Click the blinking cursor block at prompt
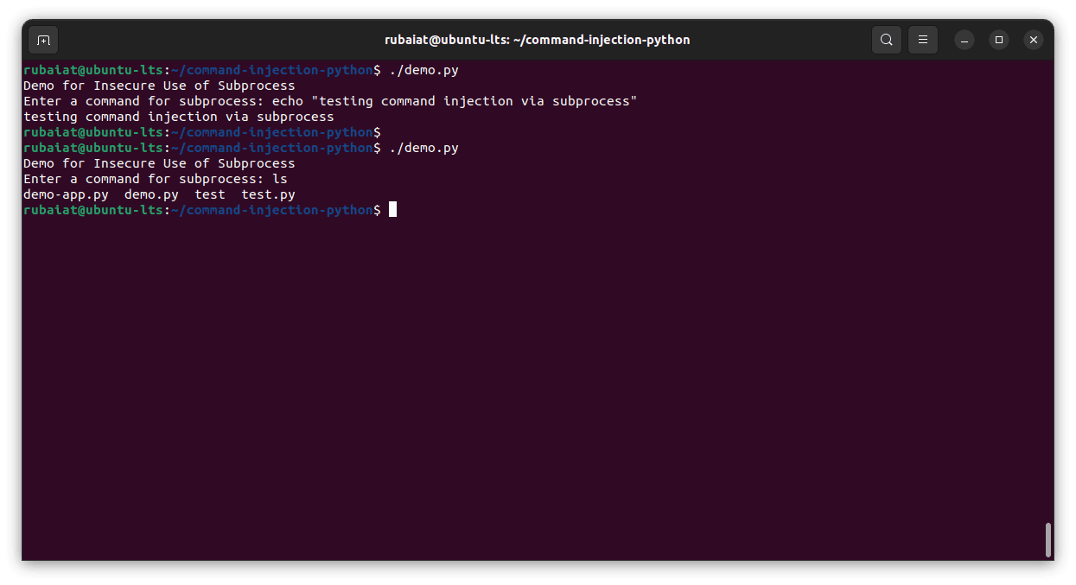The width and height of the screenshot is (1076, 585). tap(392, 210)
